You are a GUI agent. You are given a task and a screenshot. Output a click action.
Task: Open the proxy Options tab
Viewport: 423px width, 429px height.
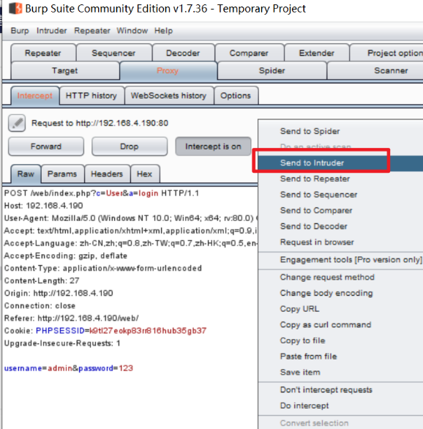pos(236,96)
